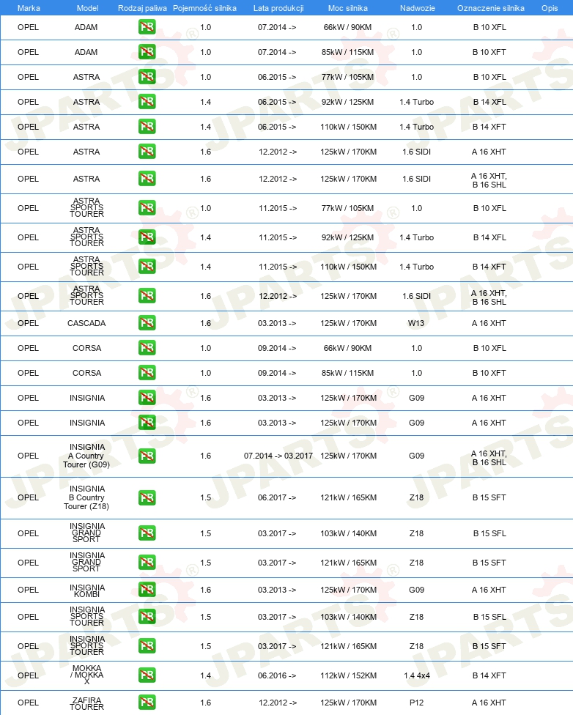The width and height of the screenshot is (573, 715).
Task: Click the INSIGNIA A Country Tourer (G09) model cell
Action: point(86,456)
